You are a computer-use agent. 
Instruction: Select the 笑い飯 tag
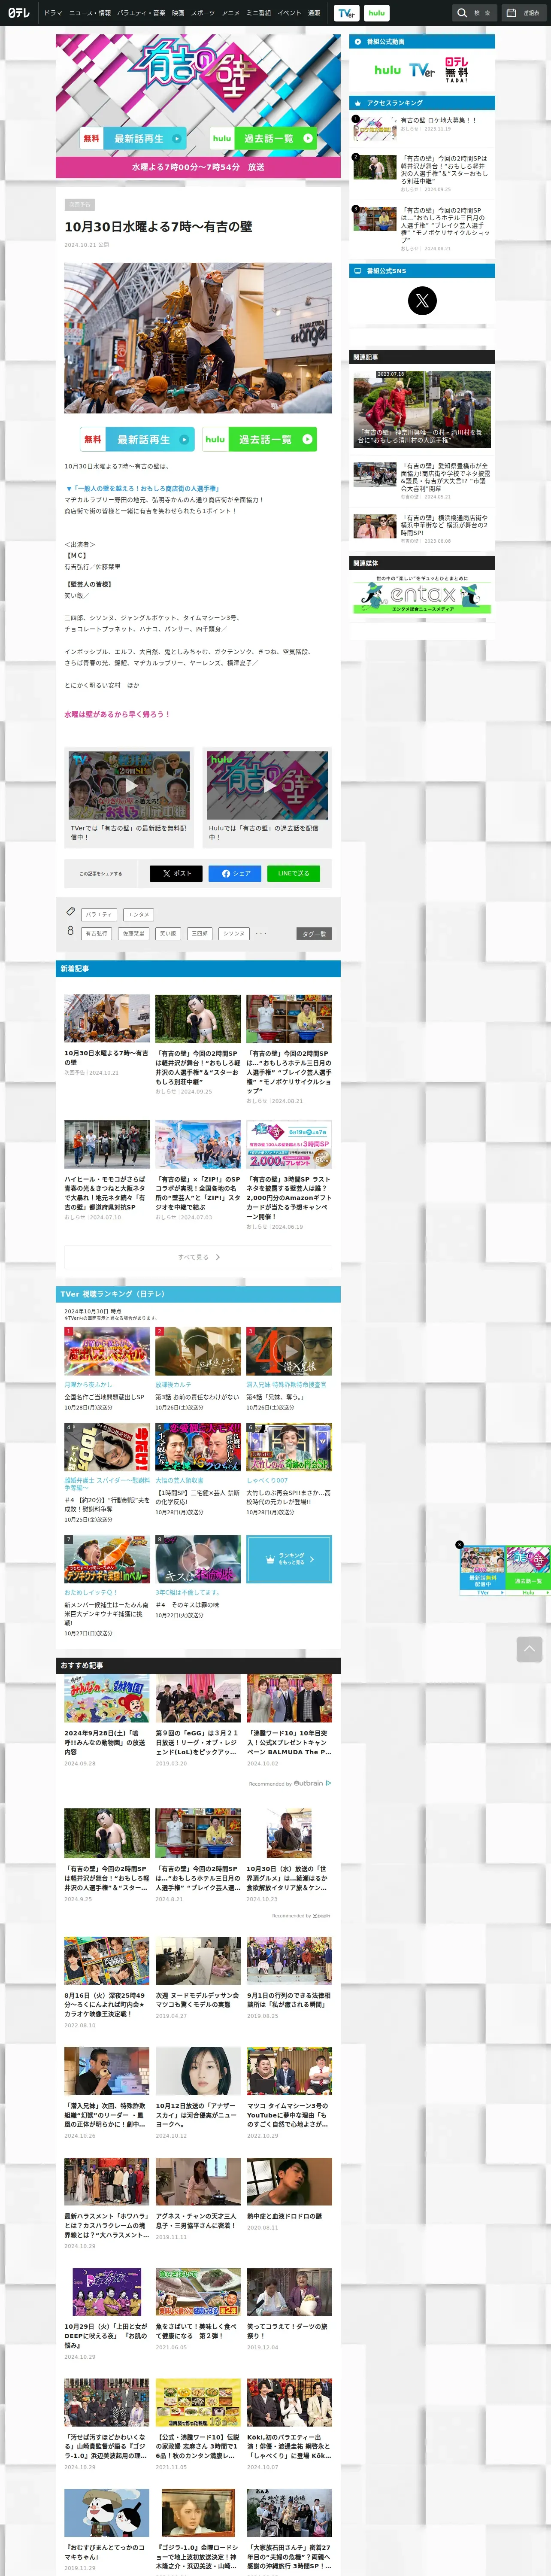[x=167, y=933]
